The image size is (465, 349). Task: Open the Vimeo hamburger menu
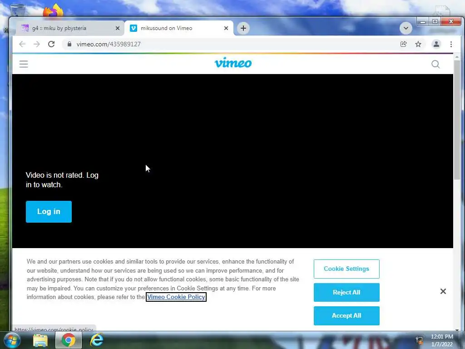click(24, 64)
